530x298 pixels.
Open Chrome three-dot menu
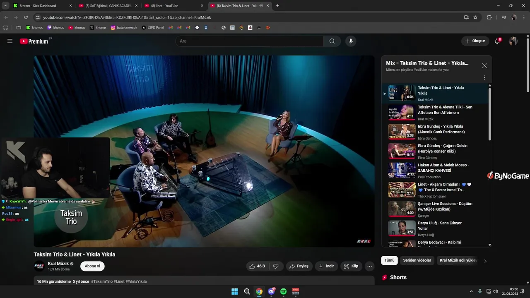(x=524, y=17)
